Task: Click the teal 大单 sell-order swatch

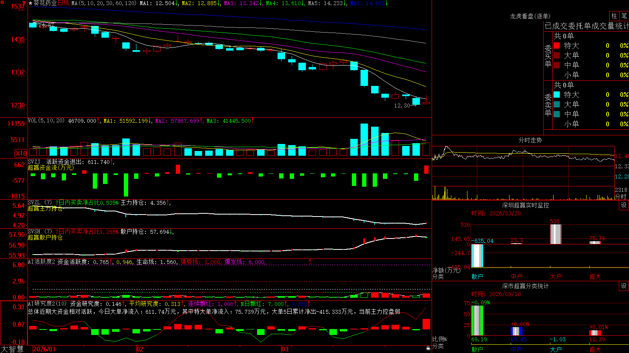Action: pos(557,104)
